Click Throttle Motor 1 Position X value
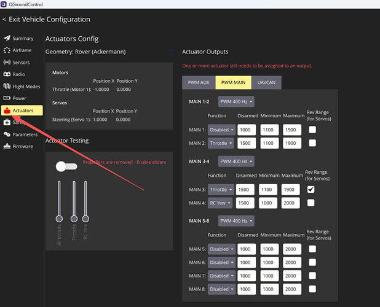This screenshot has height=307, width=380. pos(101,89)
